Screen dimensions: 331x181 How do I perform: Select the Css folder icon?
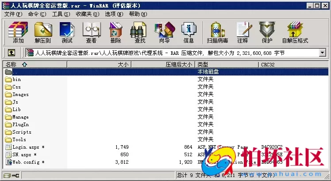[x=8, y=87]
